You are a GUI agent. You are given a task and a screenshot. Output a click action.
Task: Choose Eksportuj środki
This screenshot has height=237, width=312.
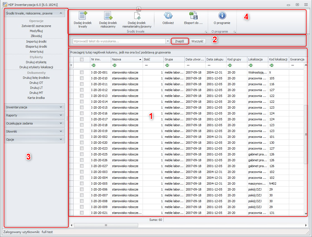tap(36, 46)
